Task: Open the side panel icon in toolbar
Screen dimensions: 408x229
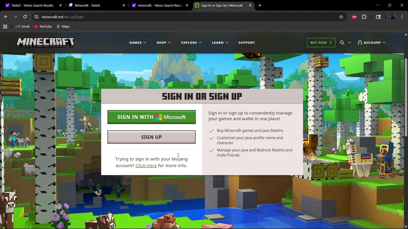Action: pyautogui.click(x=378, y=17)
